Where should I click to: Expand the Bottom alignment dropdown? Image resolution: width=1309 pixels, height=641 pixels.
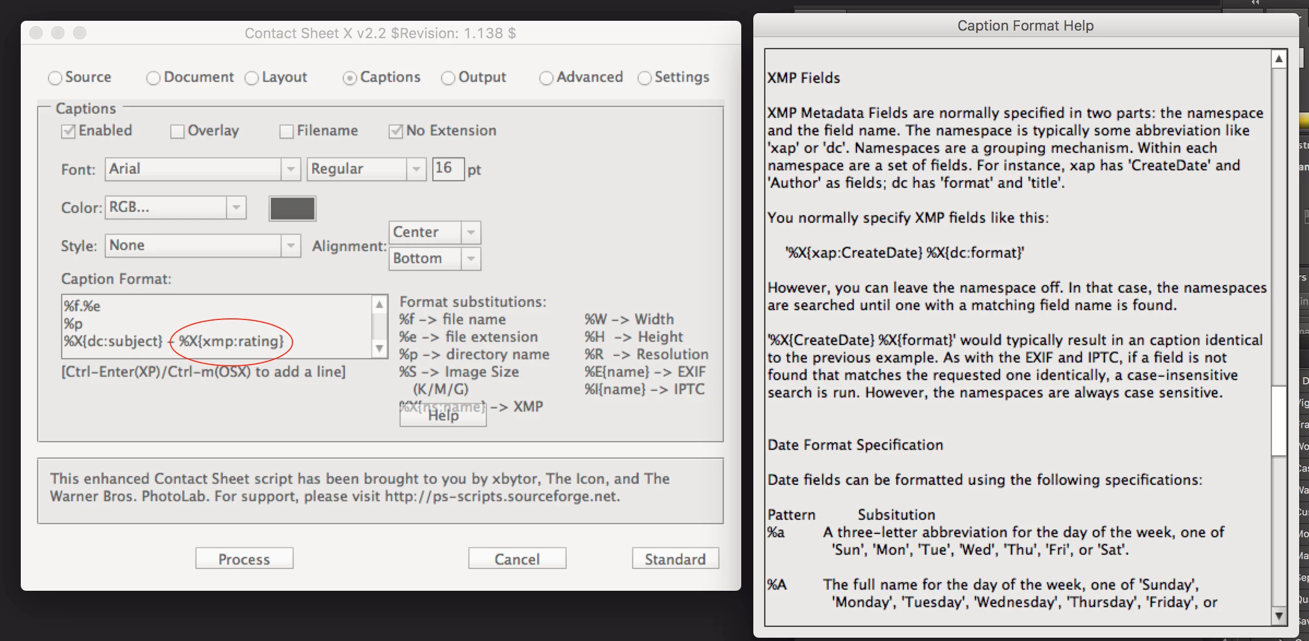point(471,258)
